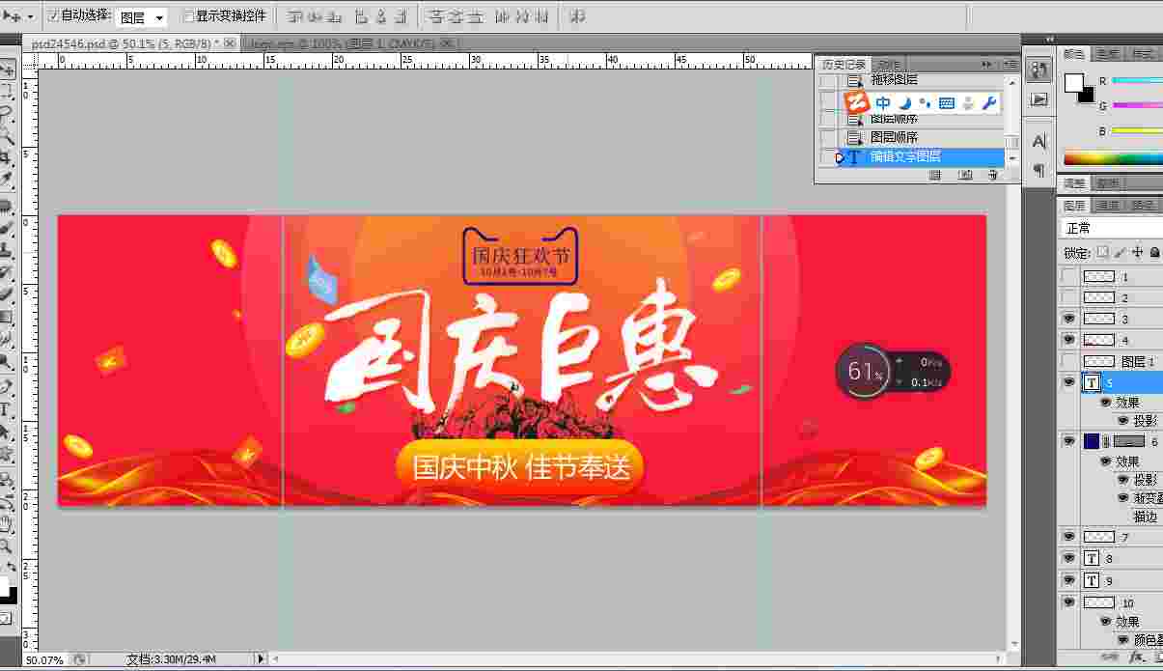Hide layer 3 using its eye icon
Viewport: 1163px width, 671px height.
[1068, 319]
